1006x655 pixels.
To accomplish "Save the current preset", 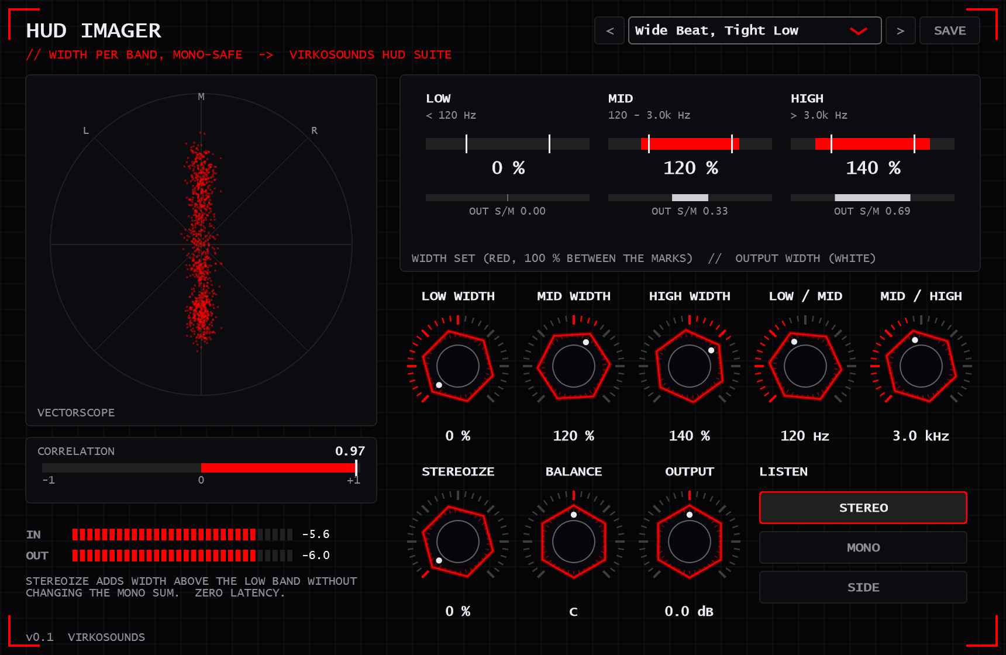I will point(950,30).
